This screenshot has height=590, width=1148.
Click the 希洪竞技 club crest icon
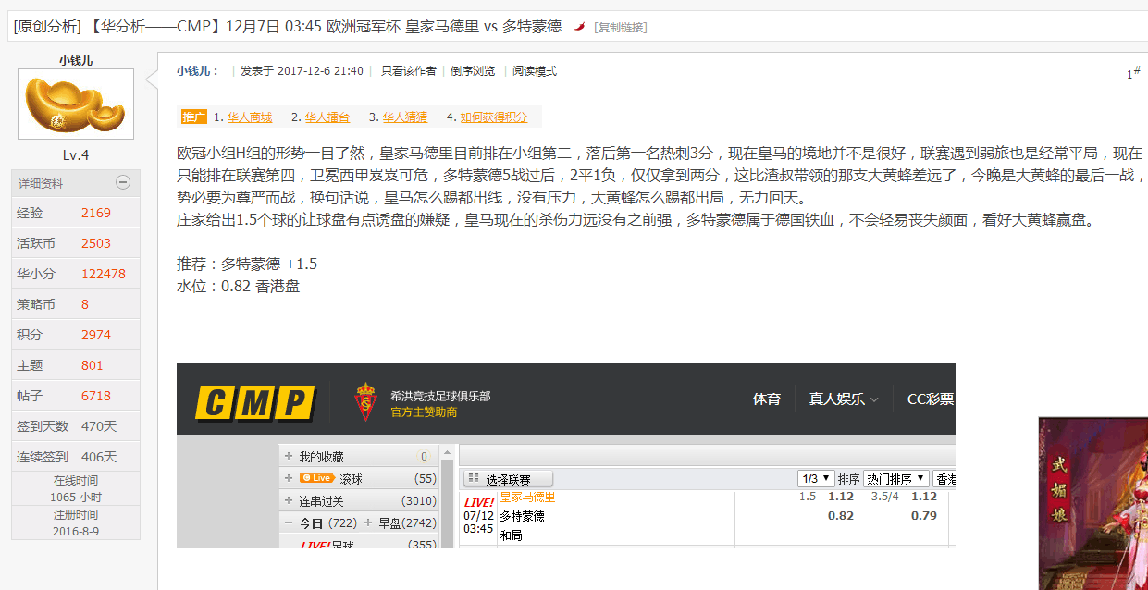(366, 402)
